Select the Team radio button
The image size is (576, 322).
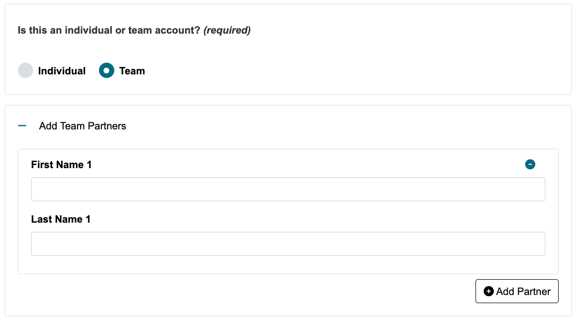[106, 70]
